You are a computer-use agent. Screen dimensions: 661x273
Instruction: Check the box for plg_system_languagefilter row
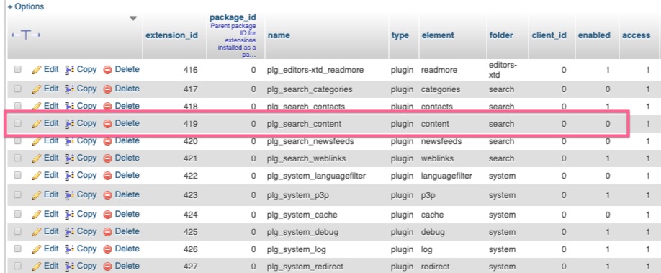(18, 175)
